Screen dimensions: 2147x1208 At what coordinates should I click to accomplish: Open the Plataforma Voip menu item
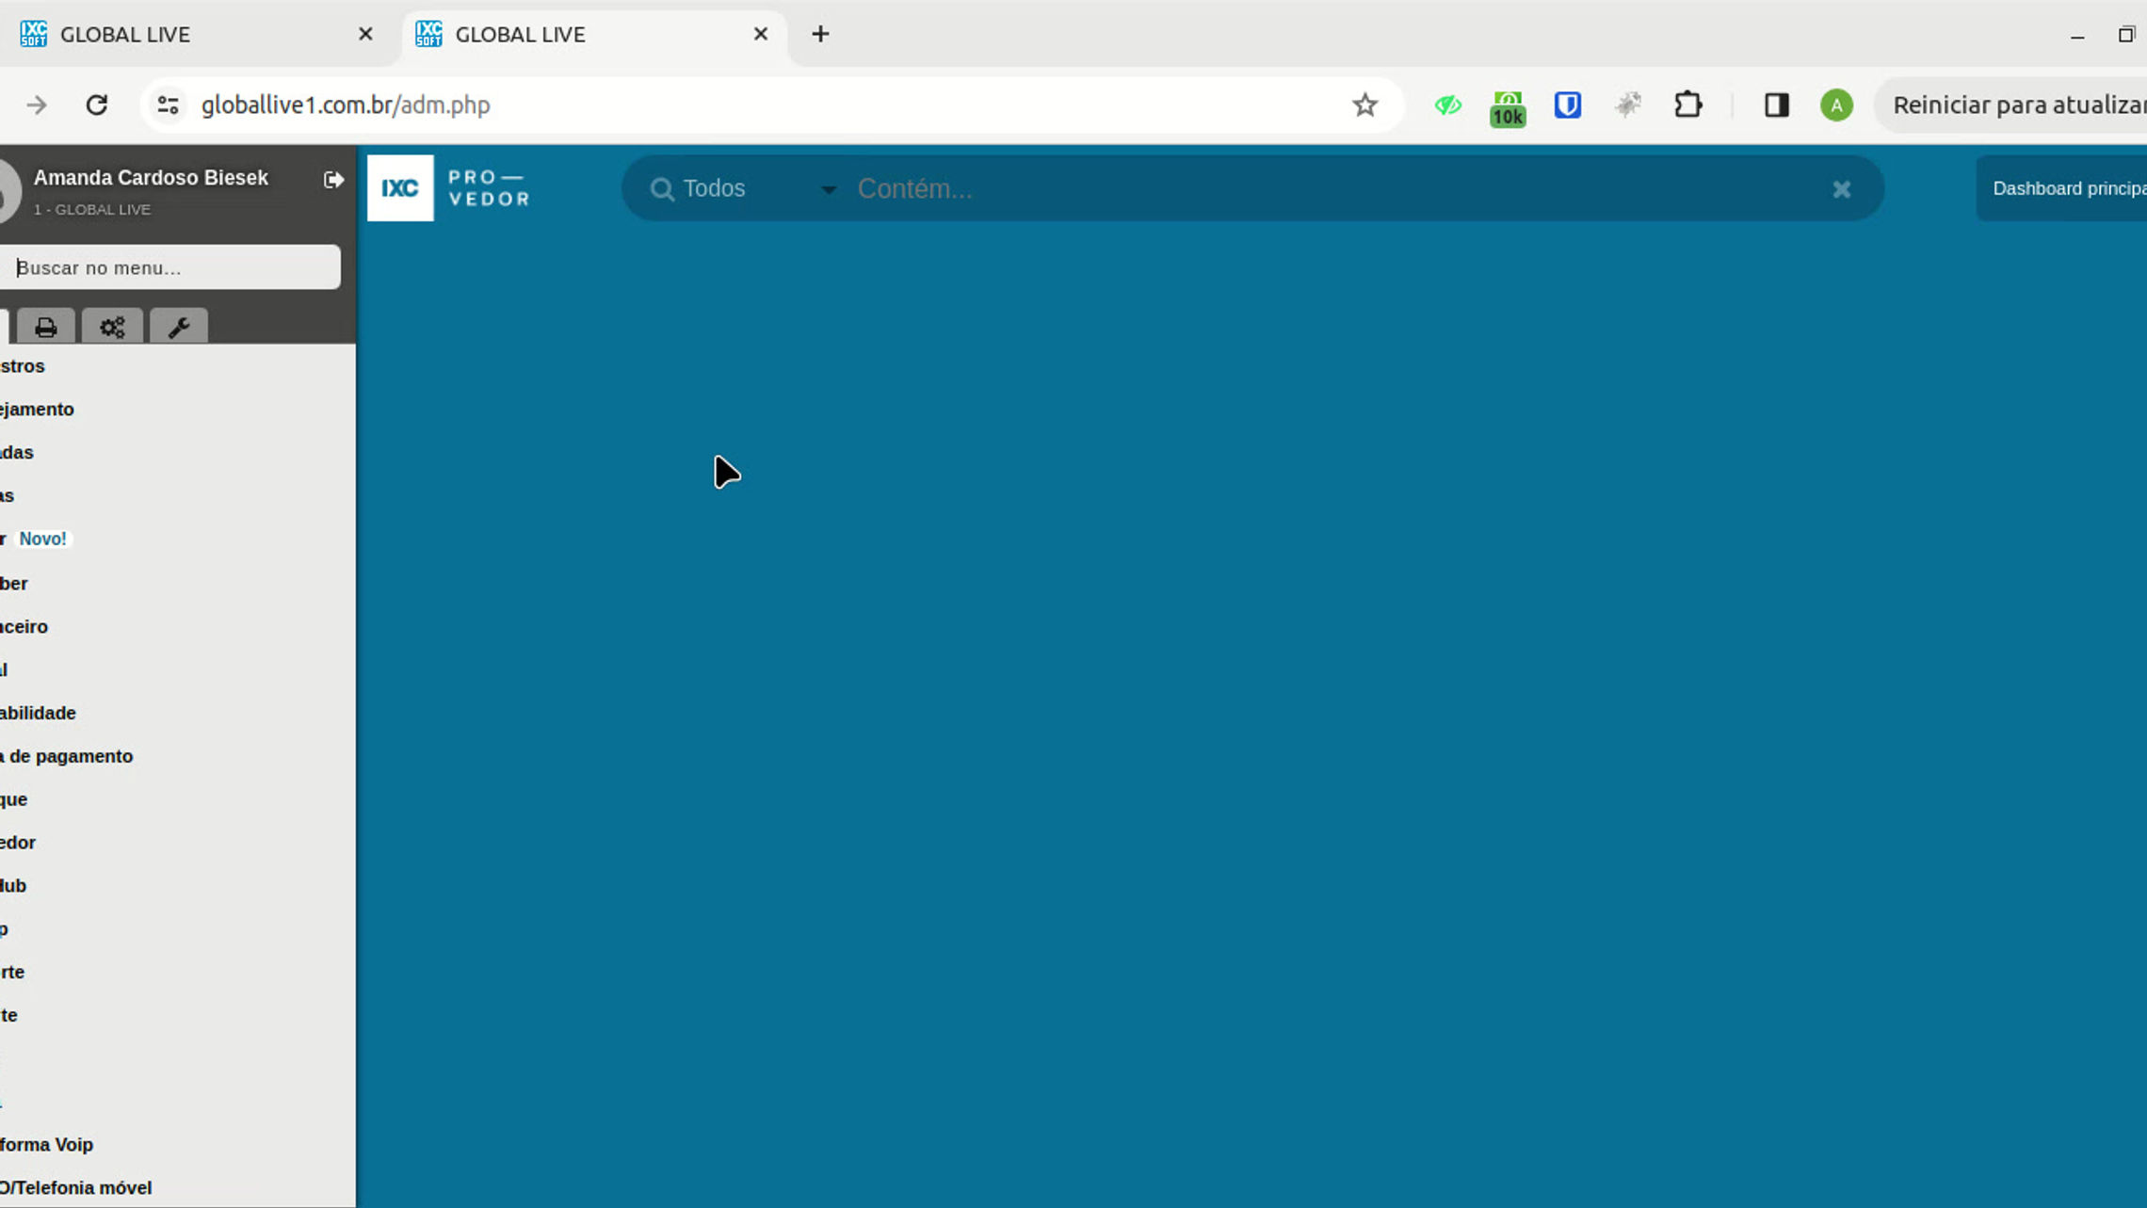pos(47,1145)
